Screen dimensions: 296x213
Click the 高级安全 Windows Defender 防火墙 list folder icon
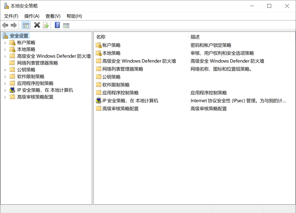coord(98,61)
